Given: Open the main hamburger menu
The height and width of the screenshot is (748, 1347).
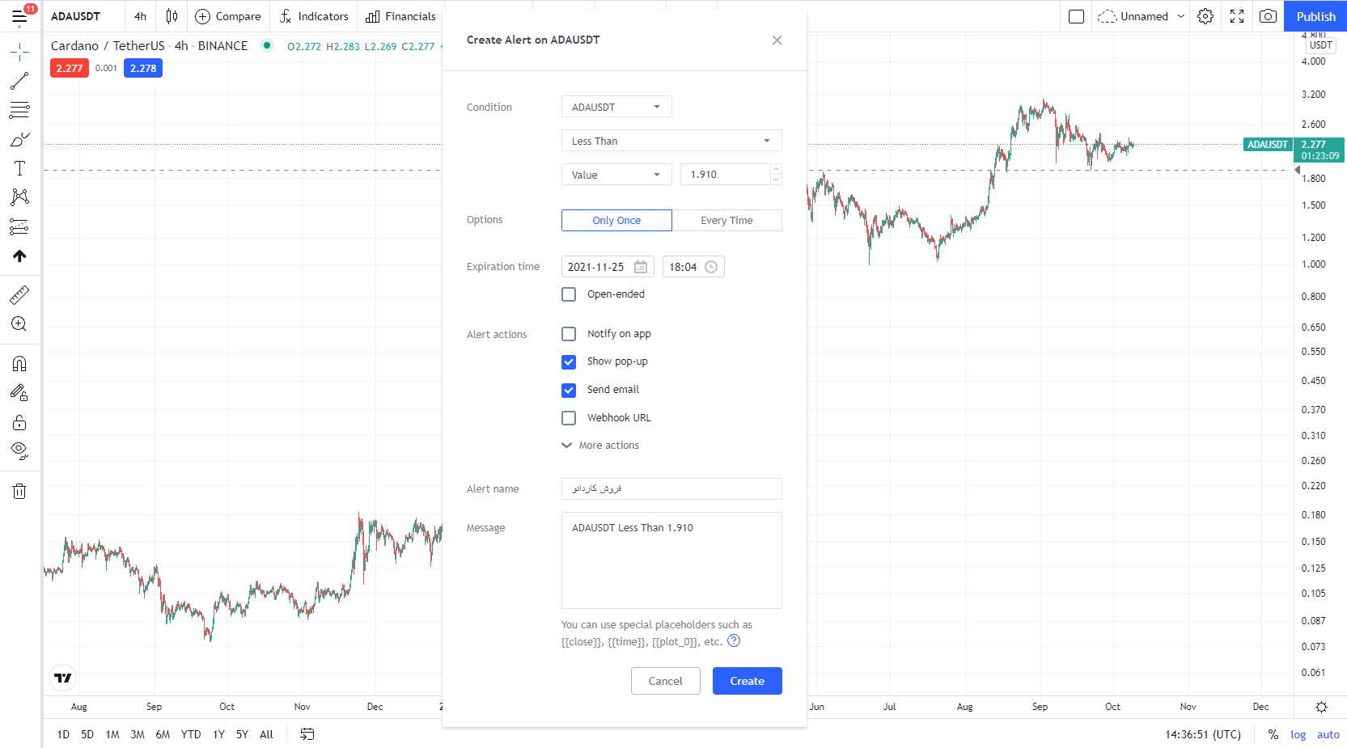Looking at the screenshot, I should coord(19,16).
